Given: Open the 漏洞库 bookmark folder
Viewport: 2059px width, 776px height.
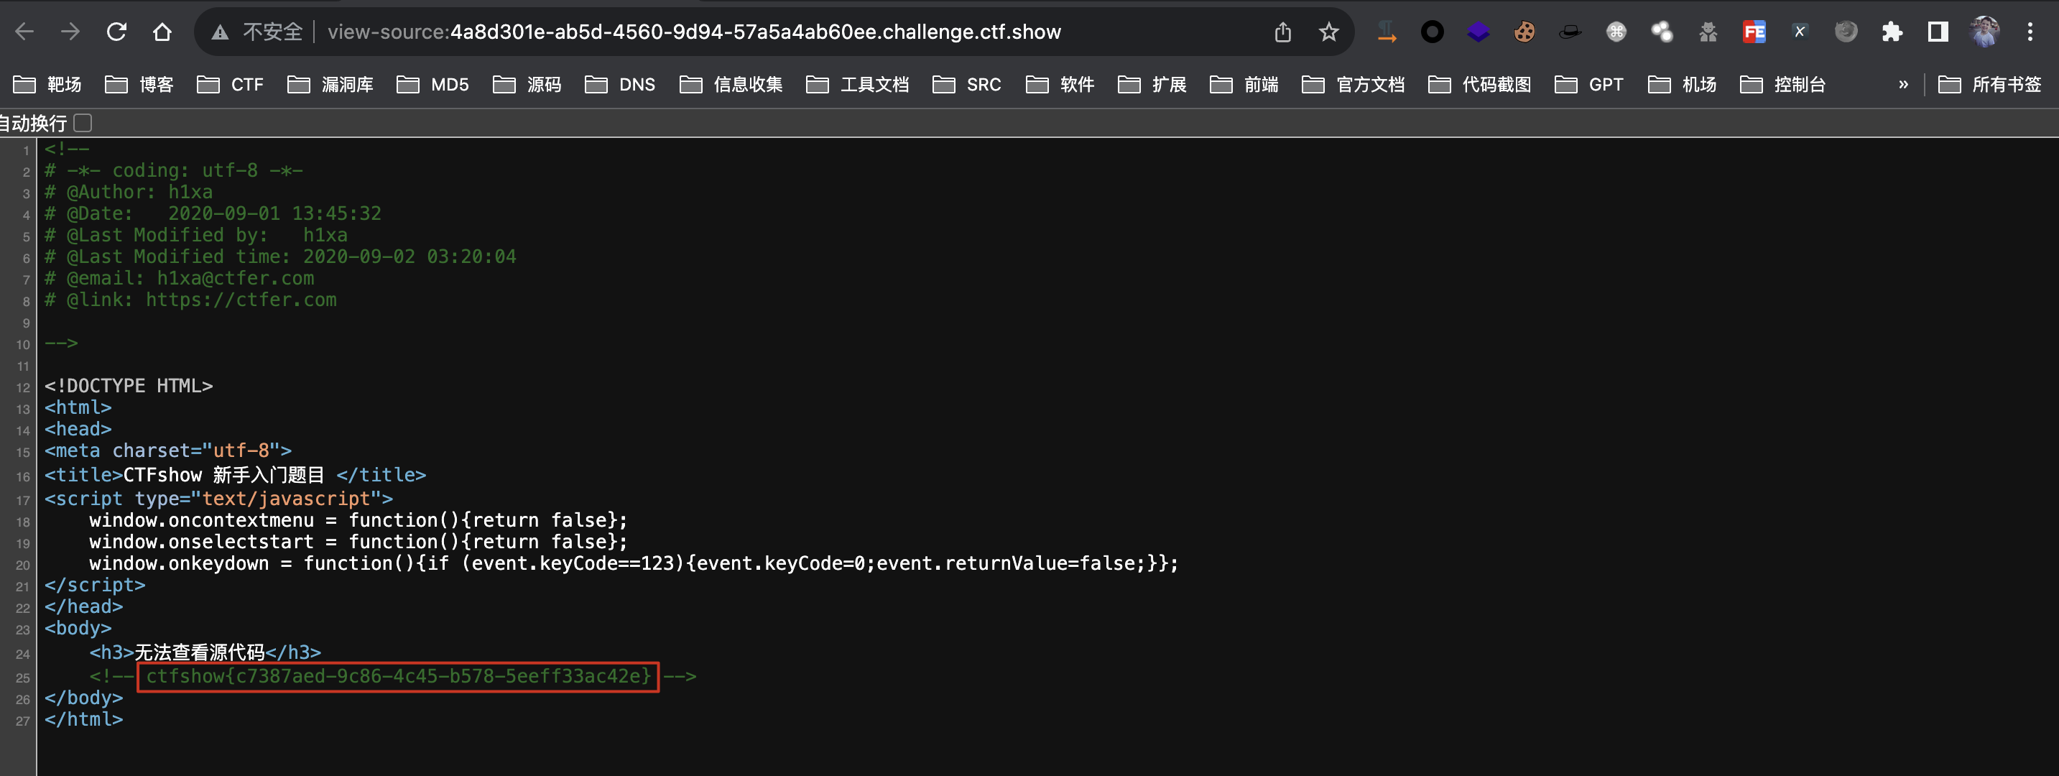Looking at the screenshot, I should coord(331,85).
